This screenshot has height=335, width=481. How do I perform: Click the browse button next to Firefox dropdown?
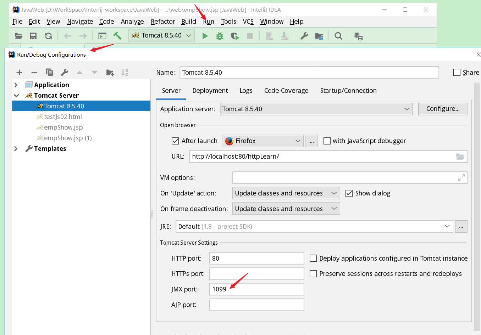coord(312,141)
